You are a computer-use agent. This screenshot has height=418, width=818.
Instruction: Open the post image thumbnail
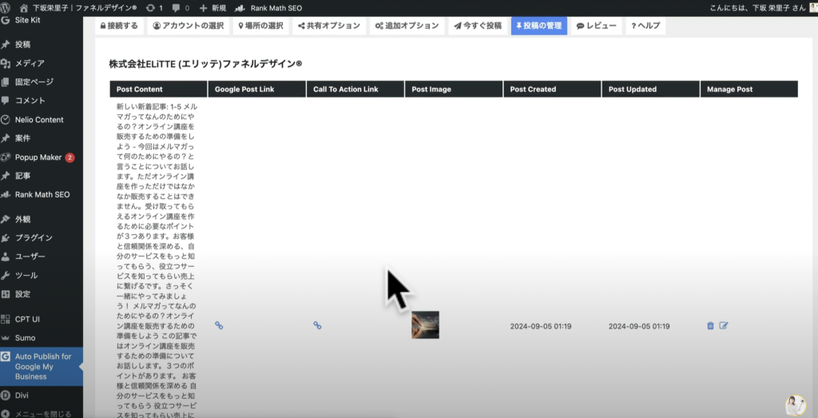(425, 324)
